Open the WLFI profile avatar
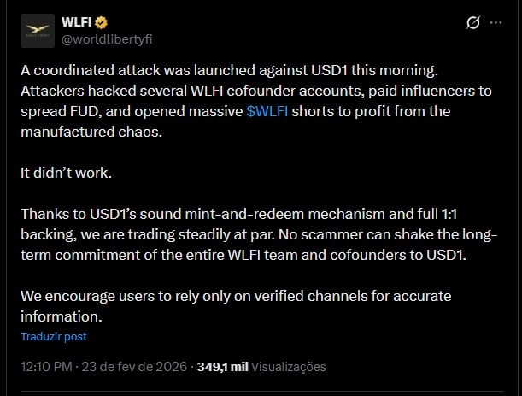Viewport: 522px width, 396px height. pos(36,30)
